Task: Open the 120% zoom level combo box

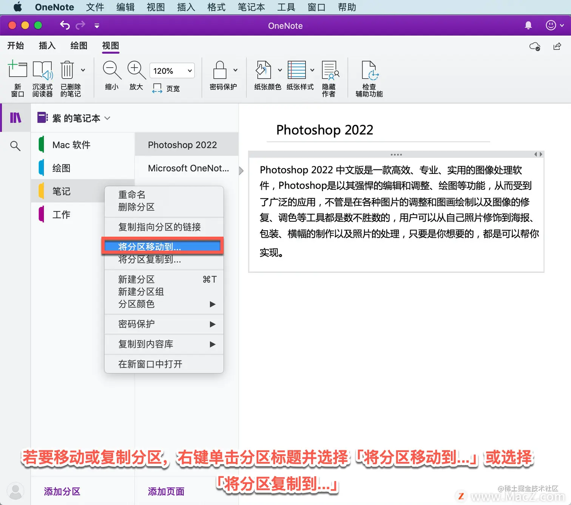Action: pyautogui.click(x=172, y=71)
